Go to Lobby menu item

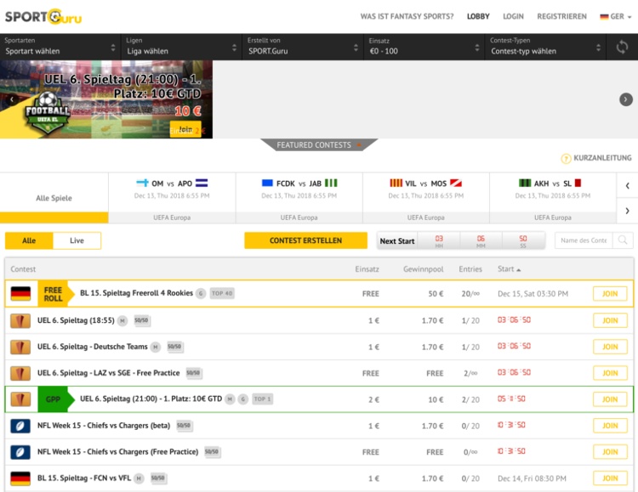point(478,17)
